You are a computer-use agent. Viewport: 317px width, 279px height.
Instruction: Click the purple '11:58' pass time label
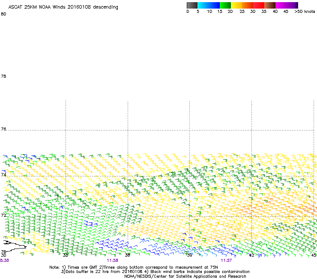(x=112, y=261)
